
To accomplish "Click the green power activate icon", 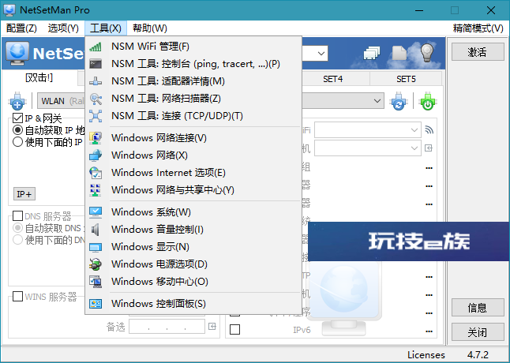I will [x=428, y=101].
